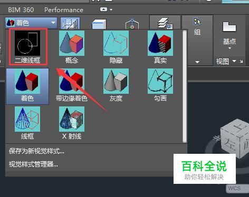Select the 着色 style in the gallery
The height and width of the screenshot is (197, 249).
[x=27, y=86]
